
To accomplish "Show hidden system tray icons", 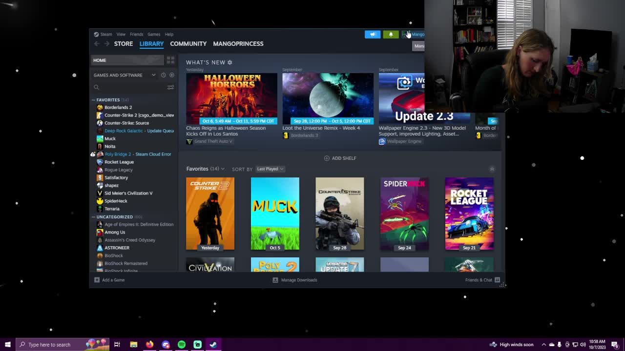I will (x=543, y=345).
